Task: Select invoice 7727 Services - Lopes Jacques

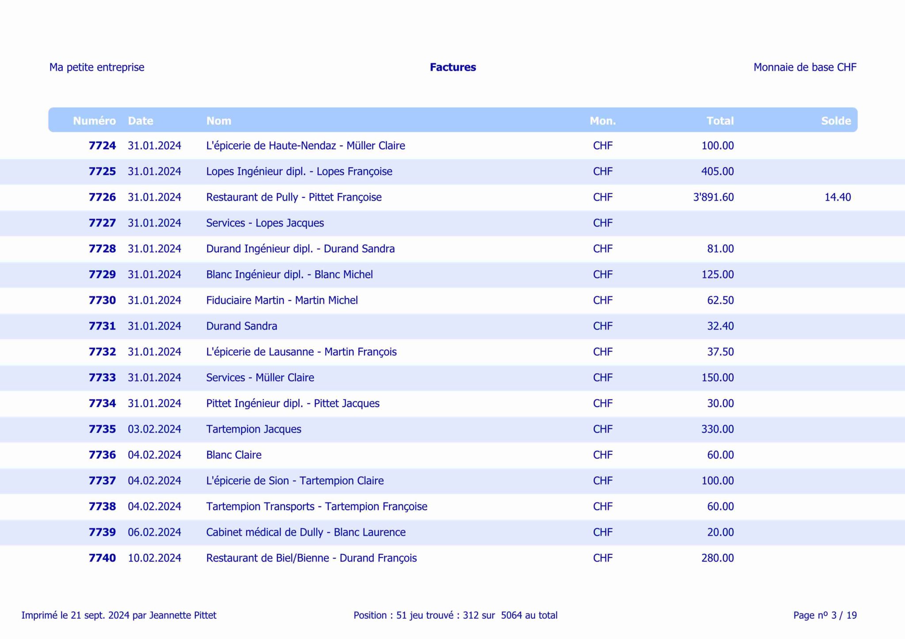Action: [x=265, y=223]
